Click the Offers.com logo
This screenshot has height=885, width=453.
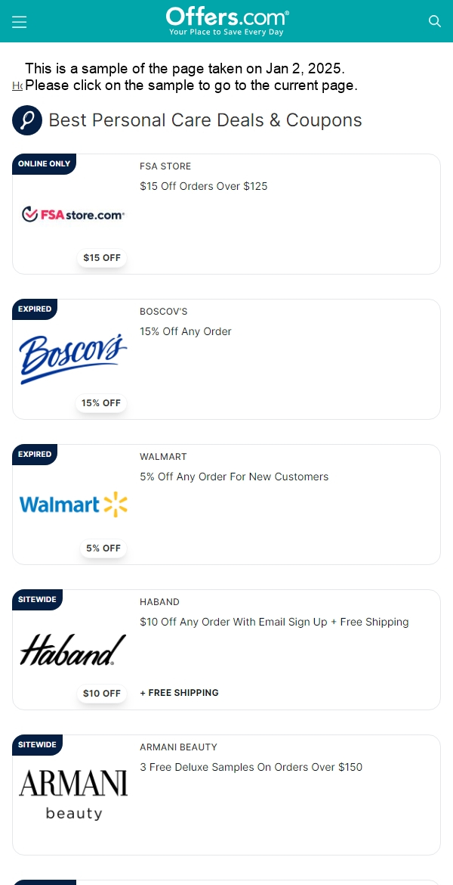pyautogui.click(x=227, y=21)
